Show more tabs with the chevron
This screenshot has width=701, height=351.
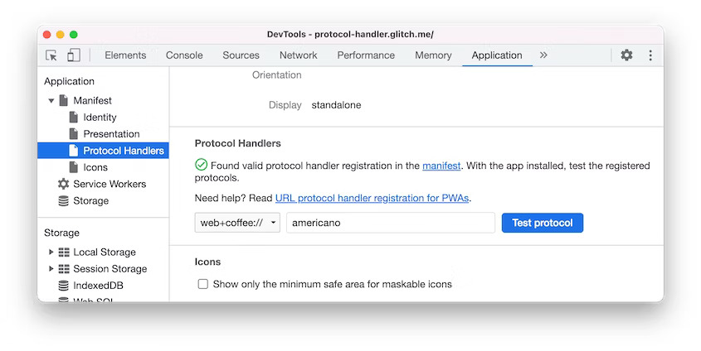coord(543,55)
